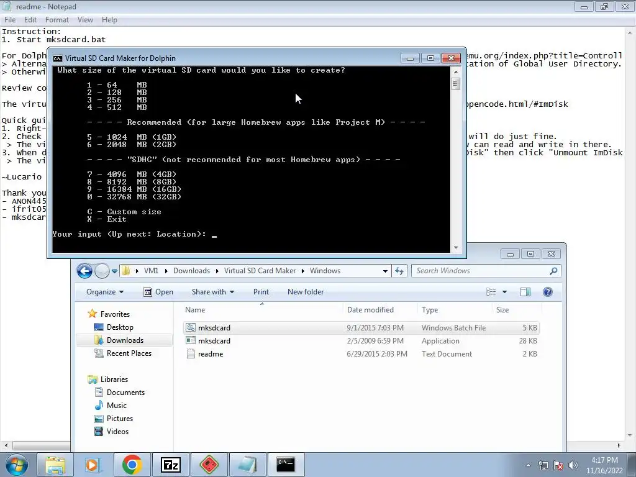
Task: Click the Print toolbar button
Action: [x=261, y=292]
